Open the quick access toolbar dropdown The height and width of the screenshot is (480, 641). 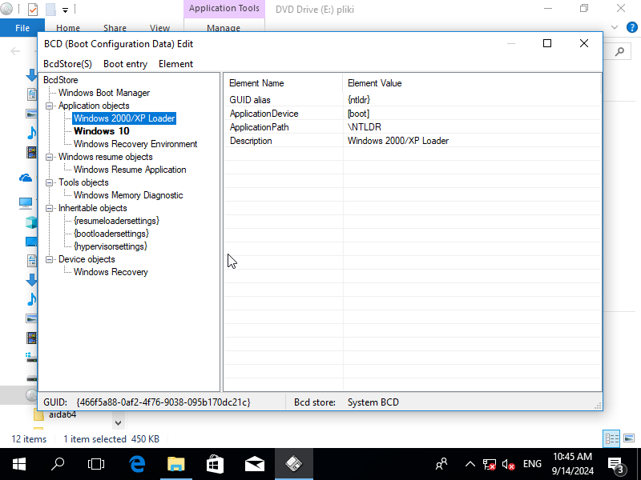[x=65, y=10]
